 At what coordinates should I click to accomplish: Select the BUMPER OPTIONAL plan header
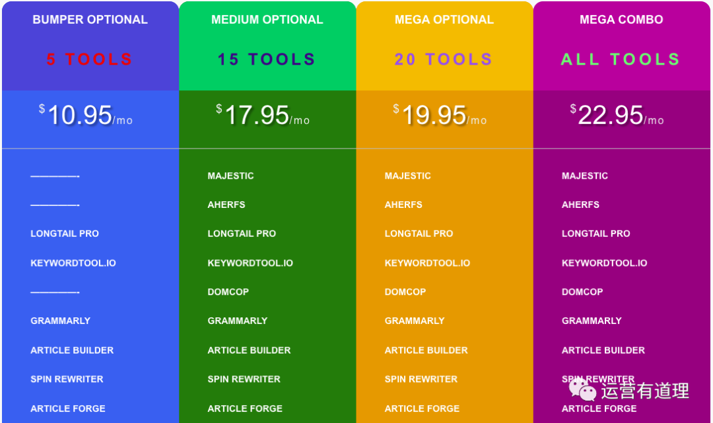(x=90, y=20)
